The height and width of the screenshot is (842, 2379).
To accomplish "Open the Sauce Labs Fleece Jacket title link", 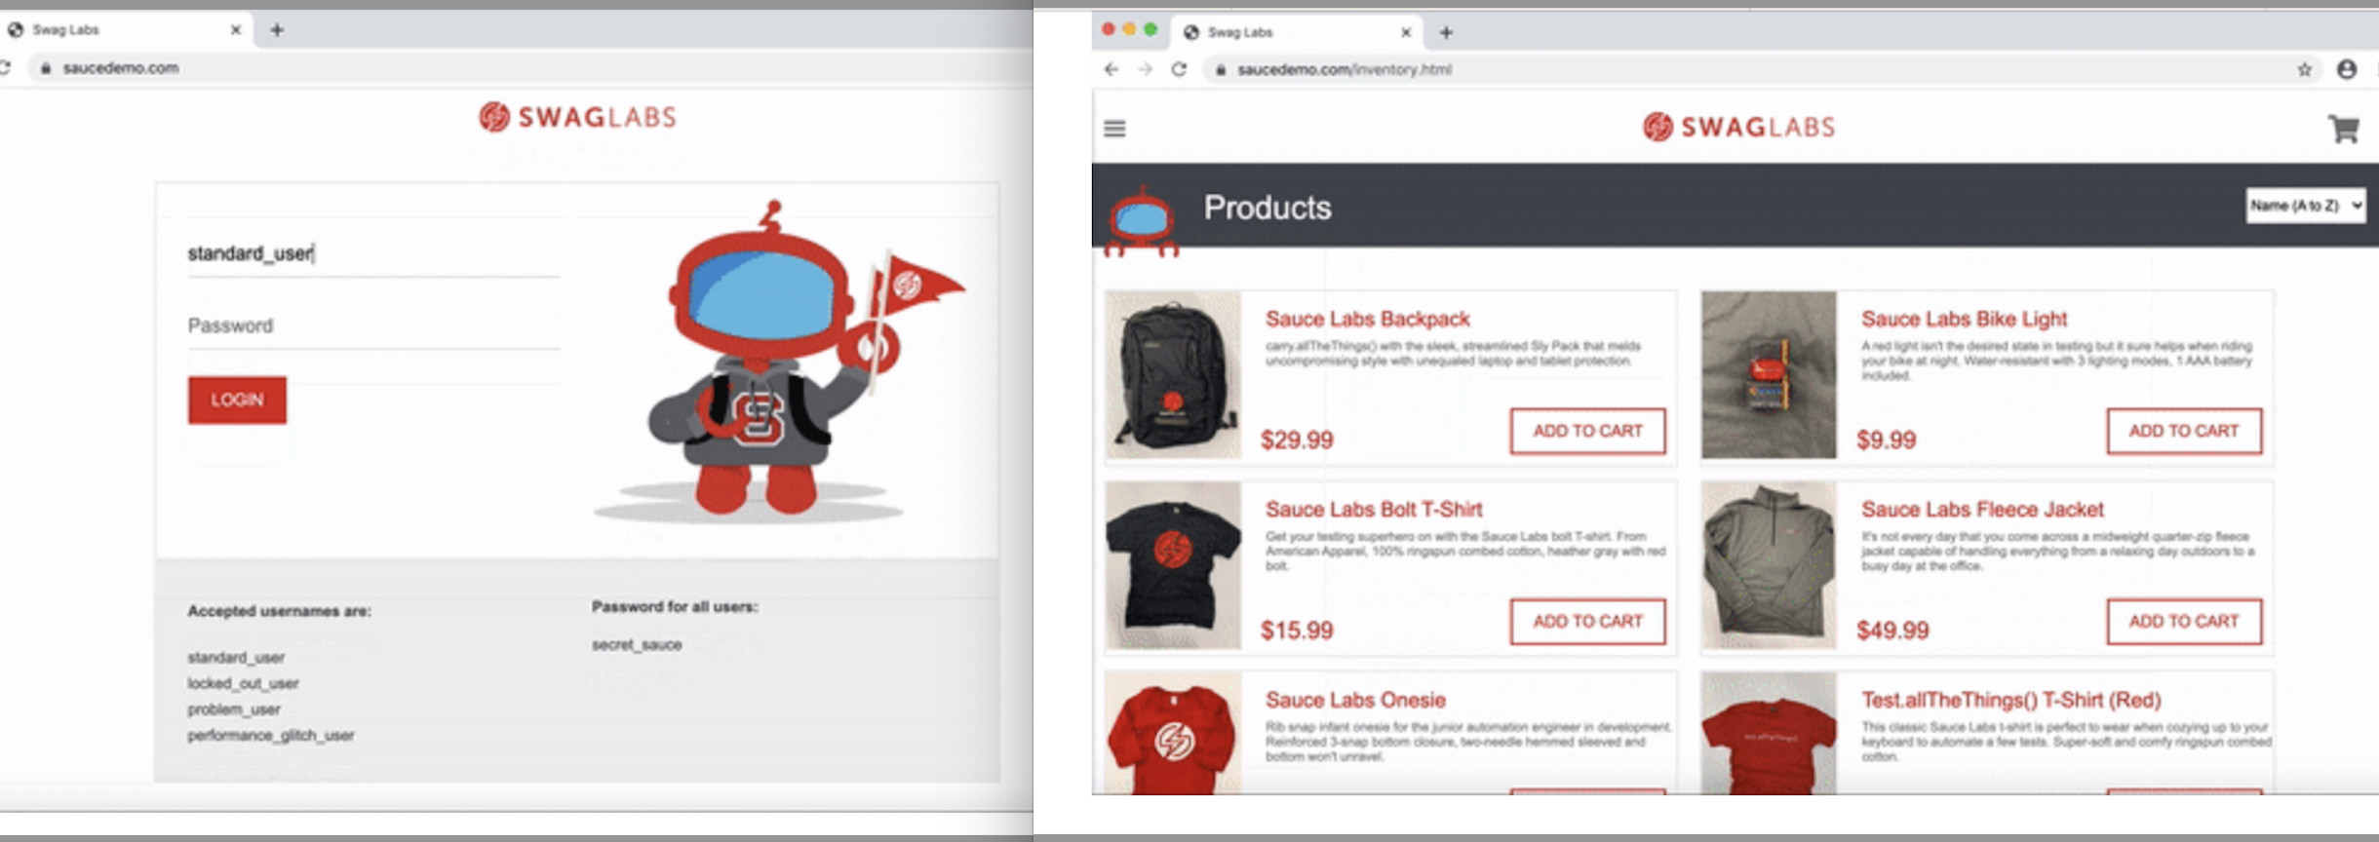I will click(1982, 509).
